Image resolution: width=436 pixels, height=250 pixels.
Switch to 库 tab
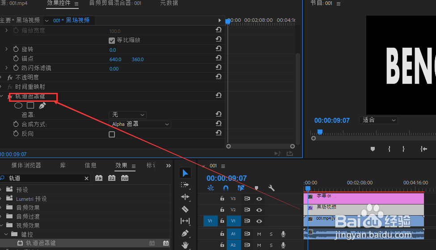(x=63, y=165)
